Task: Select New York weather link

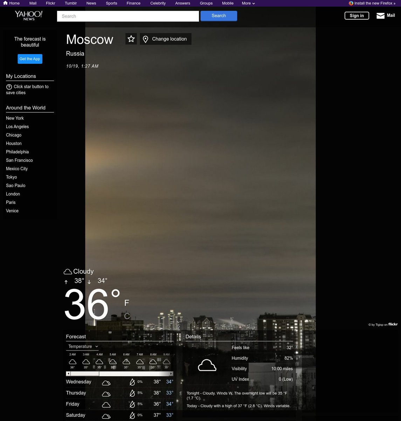Action: tap(15, 118)
